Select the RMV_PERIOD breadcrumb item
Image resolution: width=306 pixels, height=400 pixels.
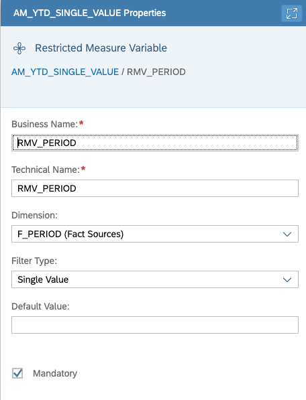pyautogui.click(x=156, y=72)
